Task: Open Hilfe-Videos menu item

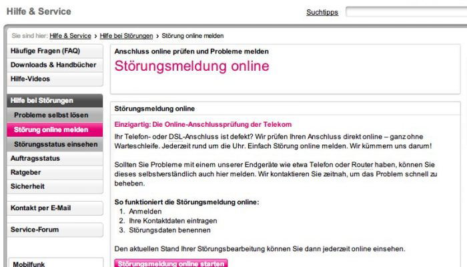Action: coord(55,79)
